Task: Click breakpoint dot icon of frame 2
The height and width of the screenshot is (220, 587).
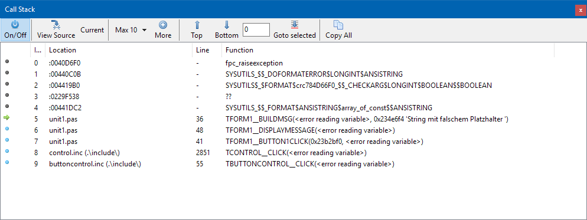Action: pyautogui.click(x=6, y=84)
